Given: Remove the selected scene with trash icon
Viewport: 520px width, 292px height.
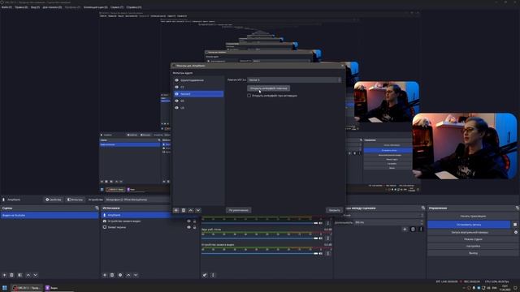Looking at the screenshot, I should point(11,275).
